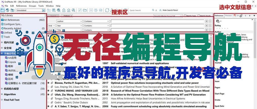The image size is (257, 109).
Task: Click the New Reference toolbar icon
Action: [54, 10]
